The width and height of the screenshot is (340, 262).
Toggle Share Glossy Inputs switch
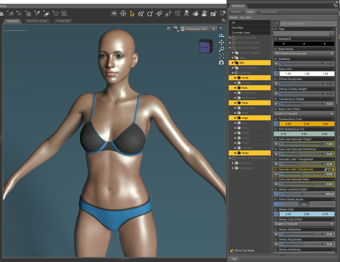(304, 204)
